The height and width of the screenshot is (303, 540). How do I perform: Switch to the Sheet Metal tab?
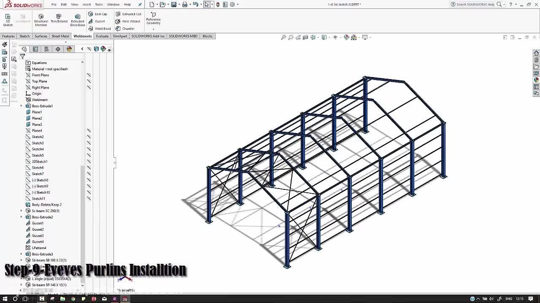(x=60, y=36)
